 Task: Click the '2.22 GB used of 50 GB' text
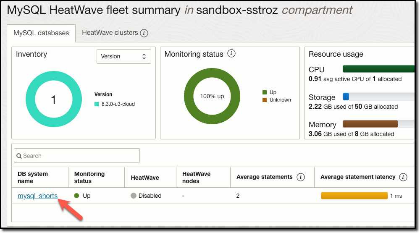339,107
